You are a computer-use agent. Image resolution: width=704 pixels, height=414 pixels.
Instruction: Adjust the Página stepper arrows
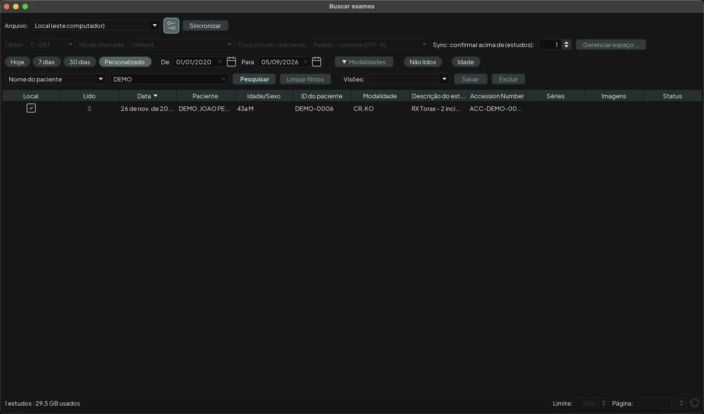tap(681, 403)
